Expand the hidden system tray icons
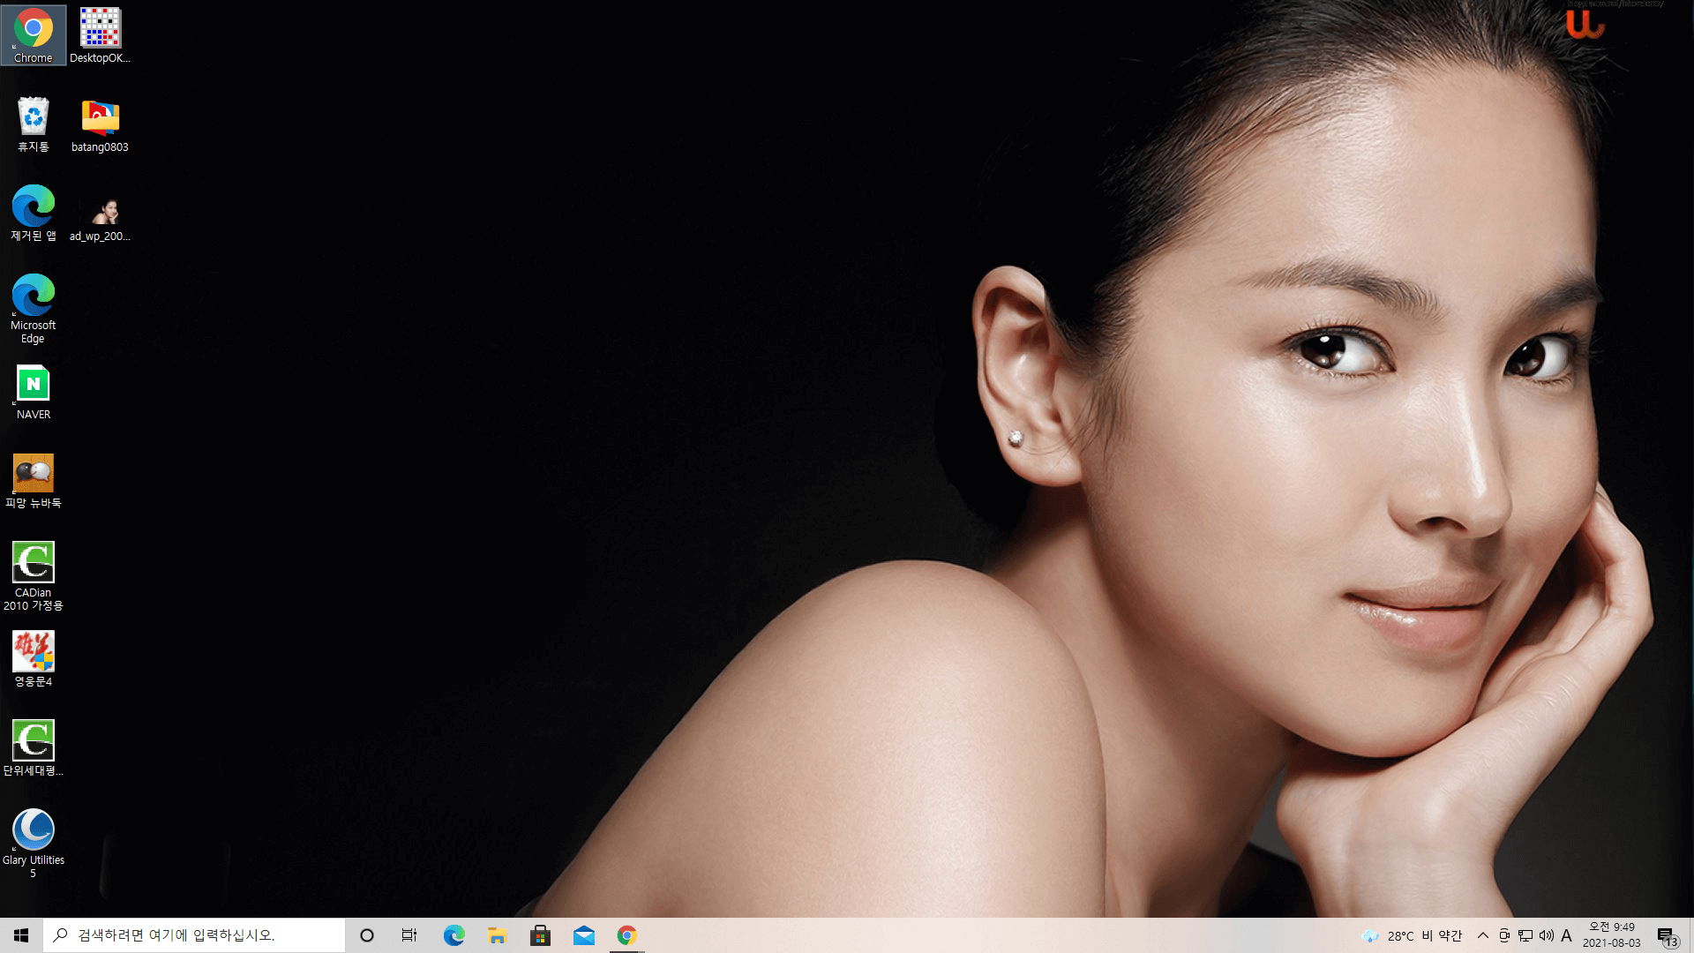This screenshot has width=1694, height=953. (x=1483, y=935)
